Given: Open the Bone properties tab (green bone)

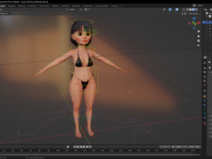Looking at the screenshot, I should coord(204,114).
